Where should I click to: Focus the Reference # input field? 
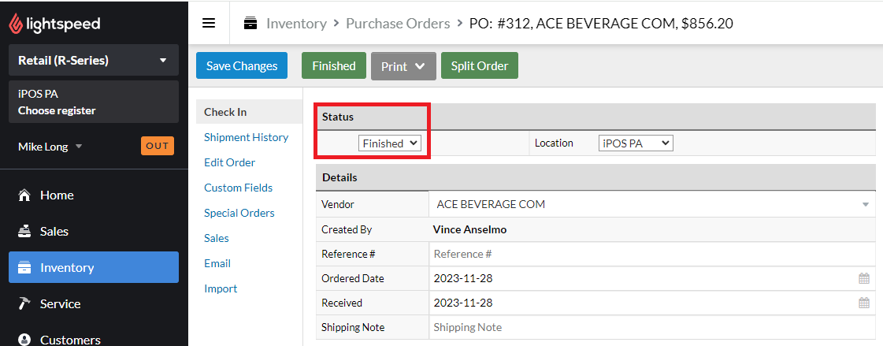pyautogui.click(x=652, y=254)
